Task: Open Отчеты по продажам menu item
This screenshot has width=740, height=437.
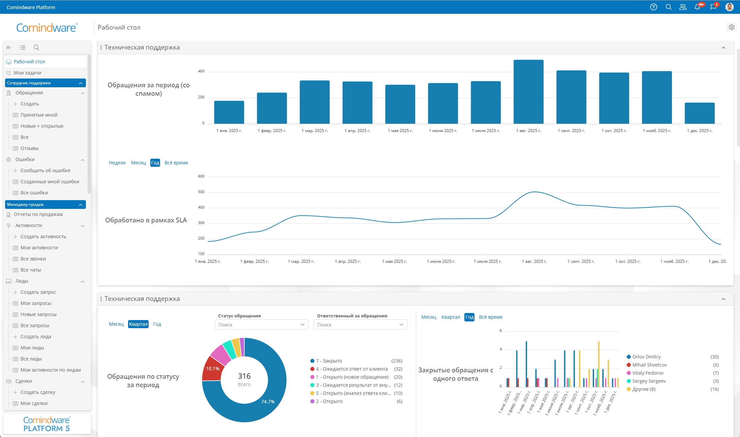Action: 38,214
